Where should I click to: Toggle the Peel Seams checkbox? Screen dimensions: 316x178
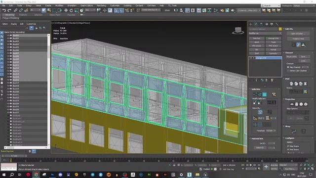pos(288,149)
